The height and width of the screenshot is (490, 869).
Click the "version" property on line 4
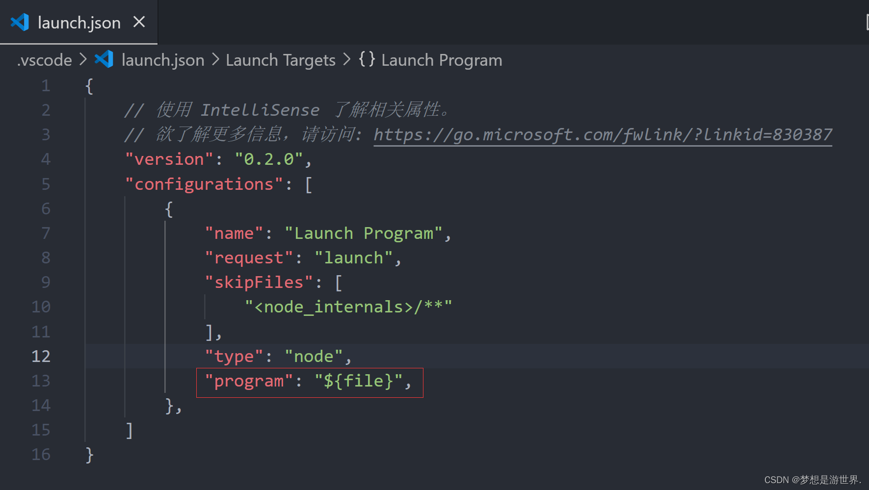pyautogui.click(x=168, y=159)
